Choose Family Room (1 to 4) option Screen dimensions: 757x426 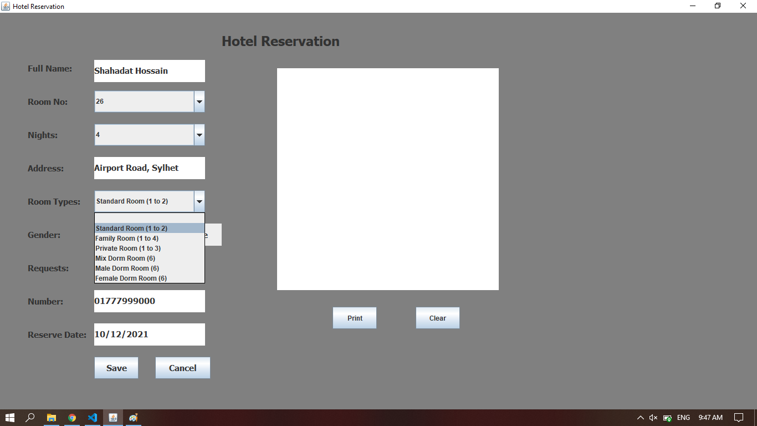pos(150,238)
